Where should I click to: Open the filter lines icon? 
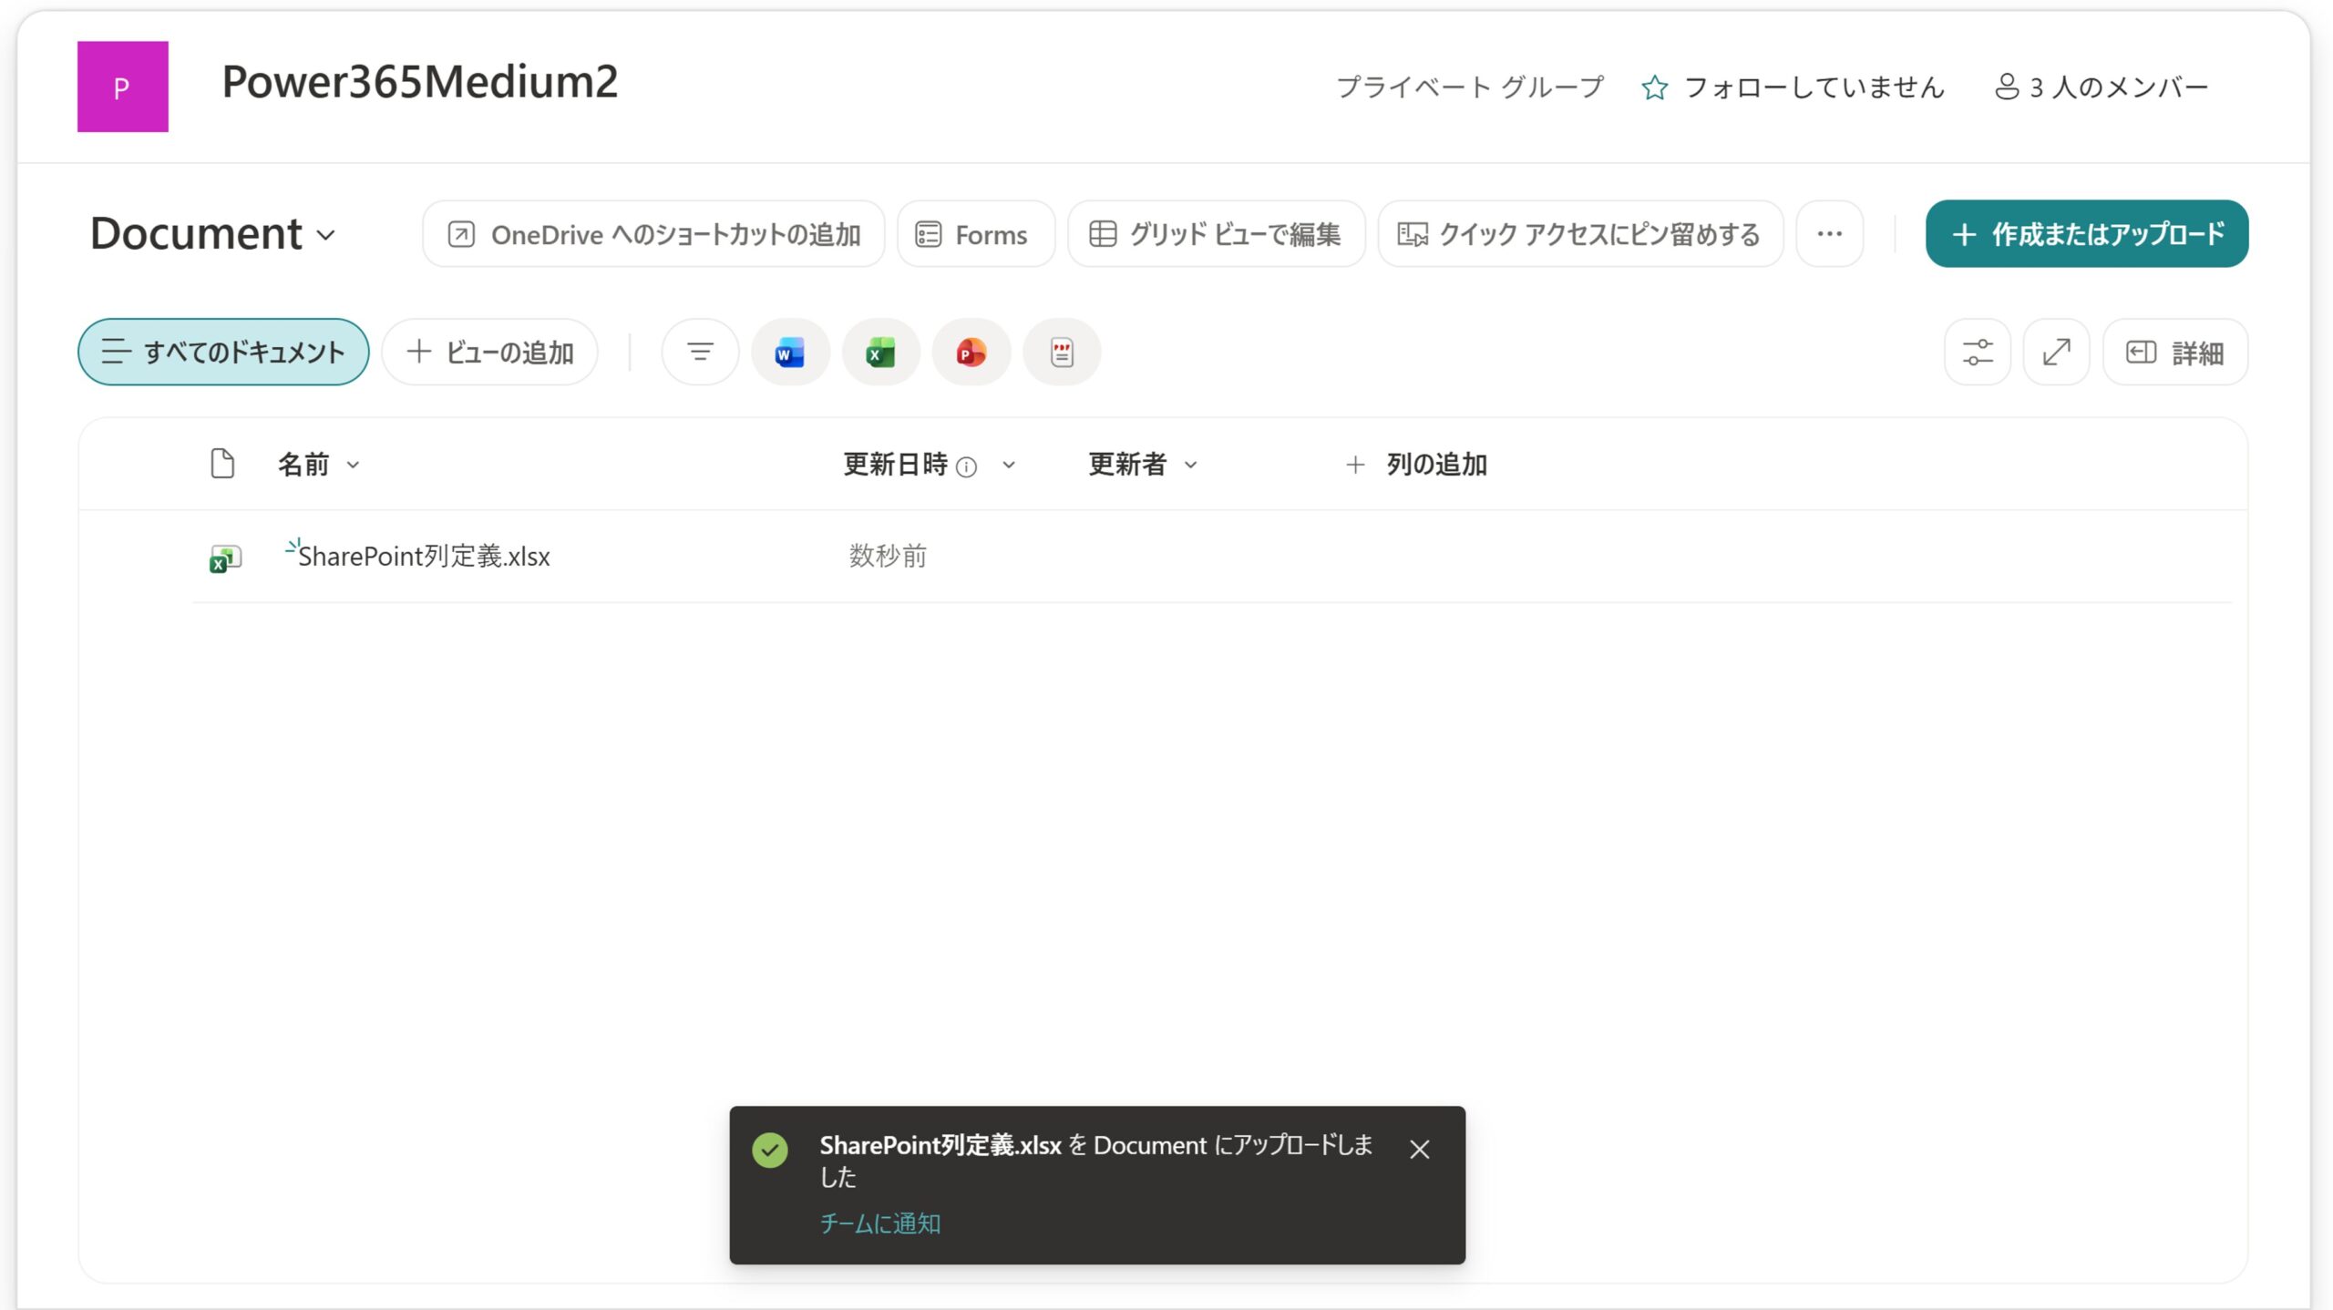coord(700,352)
